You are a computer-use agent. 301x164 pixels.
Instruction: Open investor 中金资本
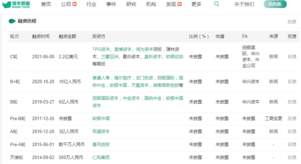click(x=131, y=98)
